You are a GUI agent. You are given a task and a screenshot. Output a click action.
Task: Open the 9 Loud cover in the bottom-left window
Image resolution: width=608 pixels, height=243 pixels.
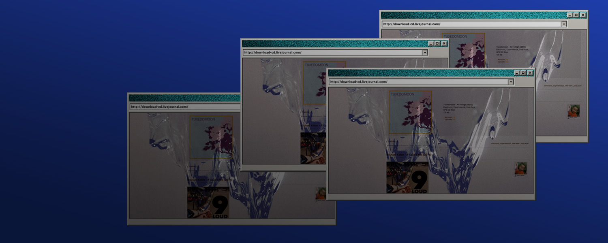pyautogui.click(x=208, y=202)
